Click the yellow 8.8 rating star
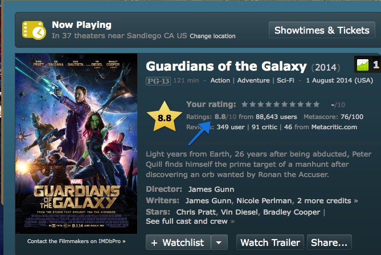Viewport: 381px width, 255px height. click(164, 118)
